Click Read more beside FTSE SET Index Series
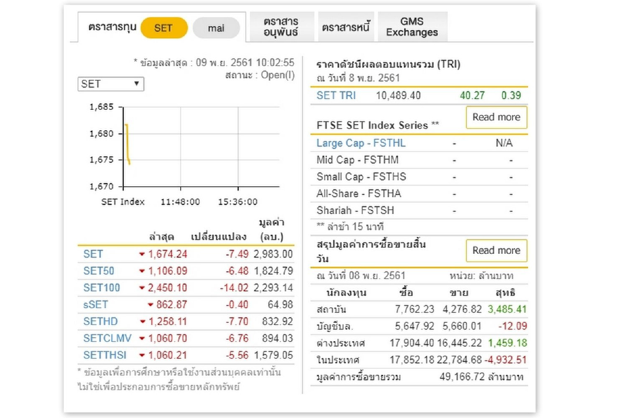The width and height of the screenshot is (627, 418). click(x=496, y=118)
